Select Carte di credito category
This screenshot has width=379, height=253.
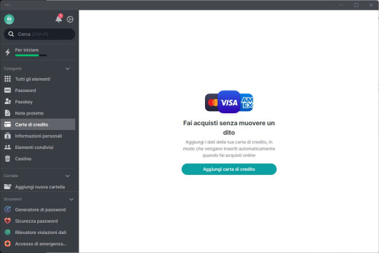pos(38,124)
